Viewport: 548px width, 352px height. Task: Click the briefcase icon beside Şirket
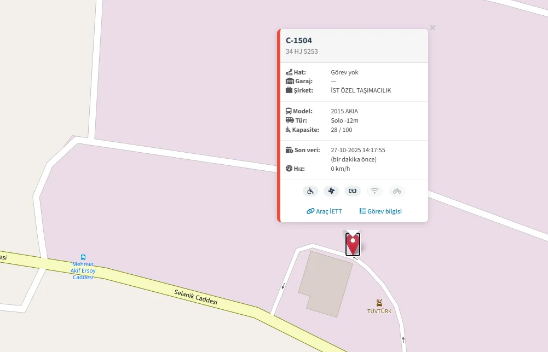point(289,90)
